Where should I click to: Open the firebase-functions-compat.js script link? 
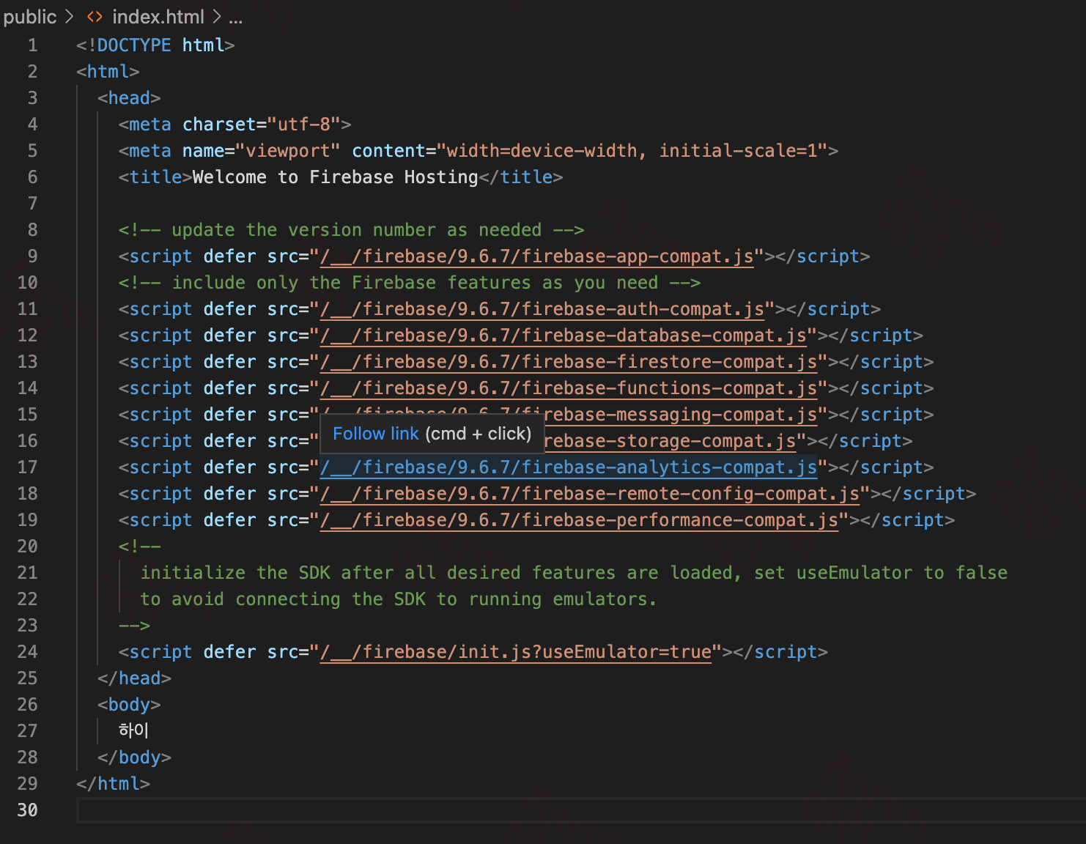569,388
